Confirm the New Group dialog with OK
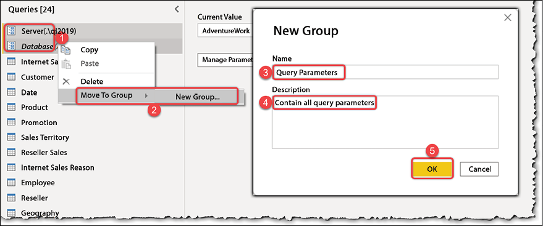 pos(432,169)
